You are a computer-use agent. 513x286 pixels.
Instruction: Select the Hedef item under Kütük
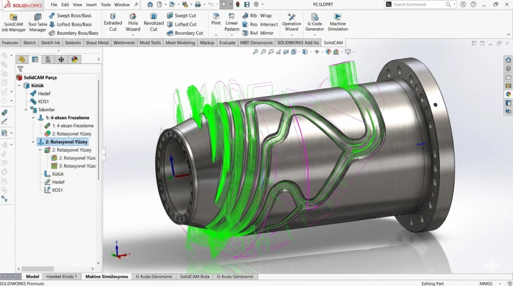40,93
